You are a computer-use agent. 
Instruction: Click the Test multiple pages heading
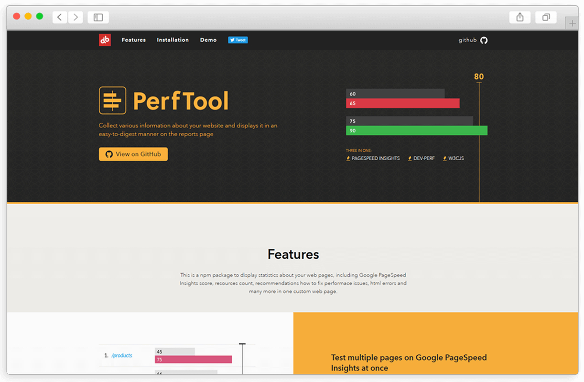pos(409,363)
